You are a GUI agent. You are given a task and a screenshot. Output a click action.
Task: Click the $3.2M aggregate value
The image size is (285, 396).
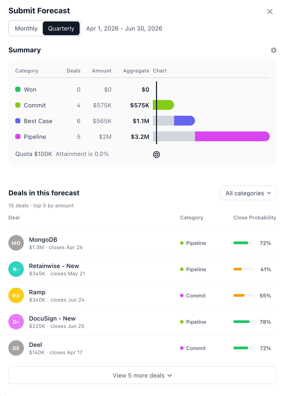(x=140, y=137)
